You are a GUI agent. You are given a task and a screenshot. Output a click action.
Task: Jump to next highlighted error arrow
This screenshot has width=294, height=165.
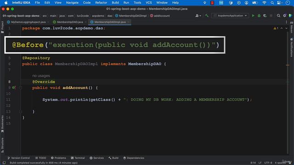(x=286, y=28)
